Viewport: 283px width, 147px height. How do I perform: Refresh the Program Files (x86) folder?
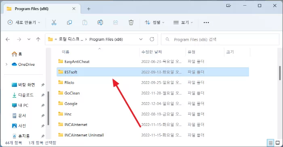(x=152, y=39)
